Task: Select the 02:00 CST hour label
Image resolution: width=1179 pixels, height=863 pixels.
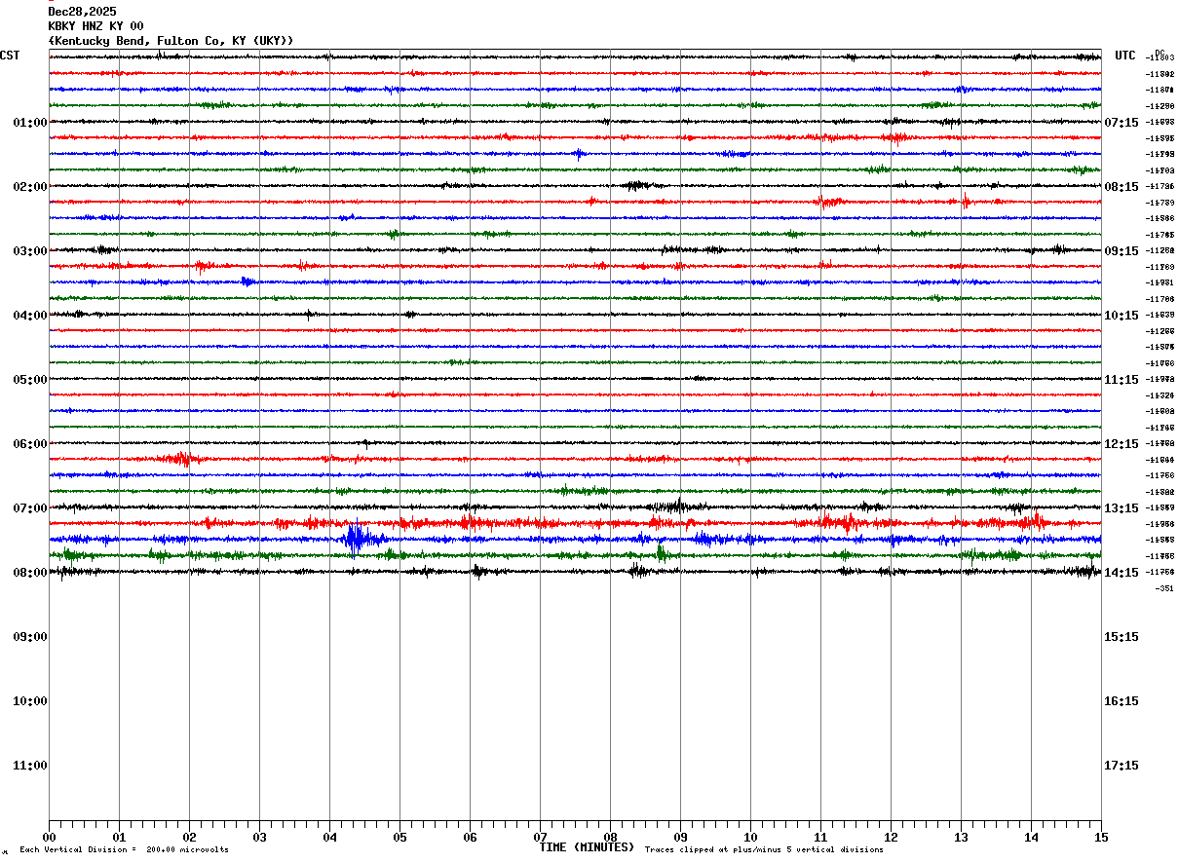Action: click(x=30, y=187)
